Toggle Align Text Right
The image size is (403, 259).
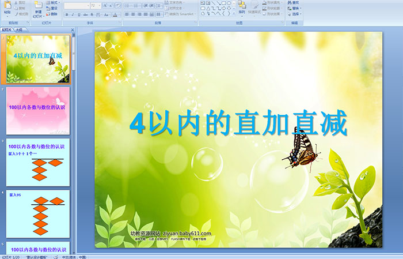[139, 14]
